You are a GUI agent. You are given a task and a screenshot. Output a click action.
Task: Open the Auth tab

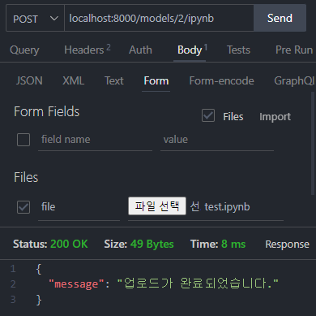pos(140,50)
